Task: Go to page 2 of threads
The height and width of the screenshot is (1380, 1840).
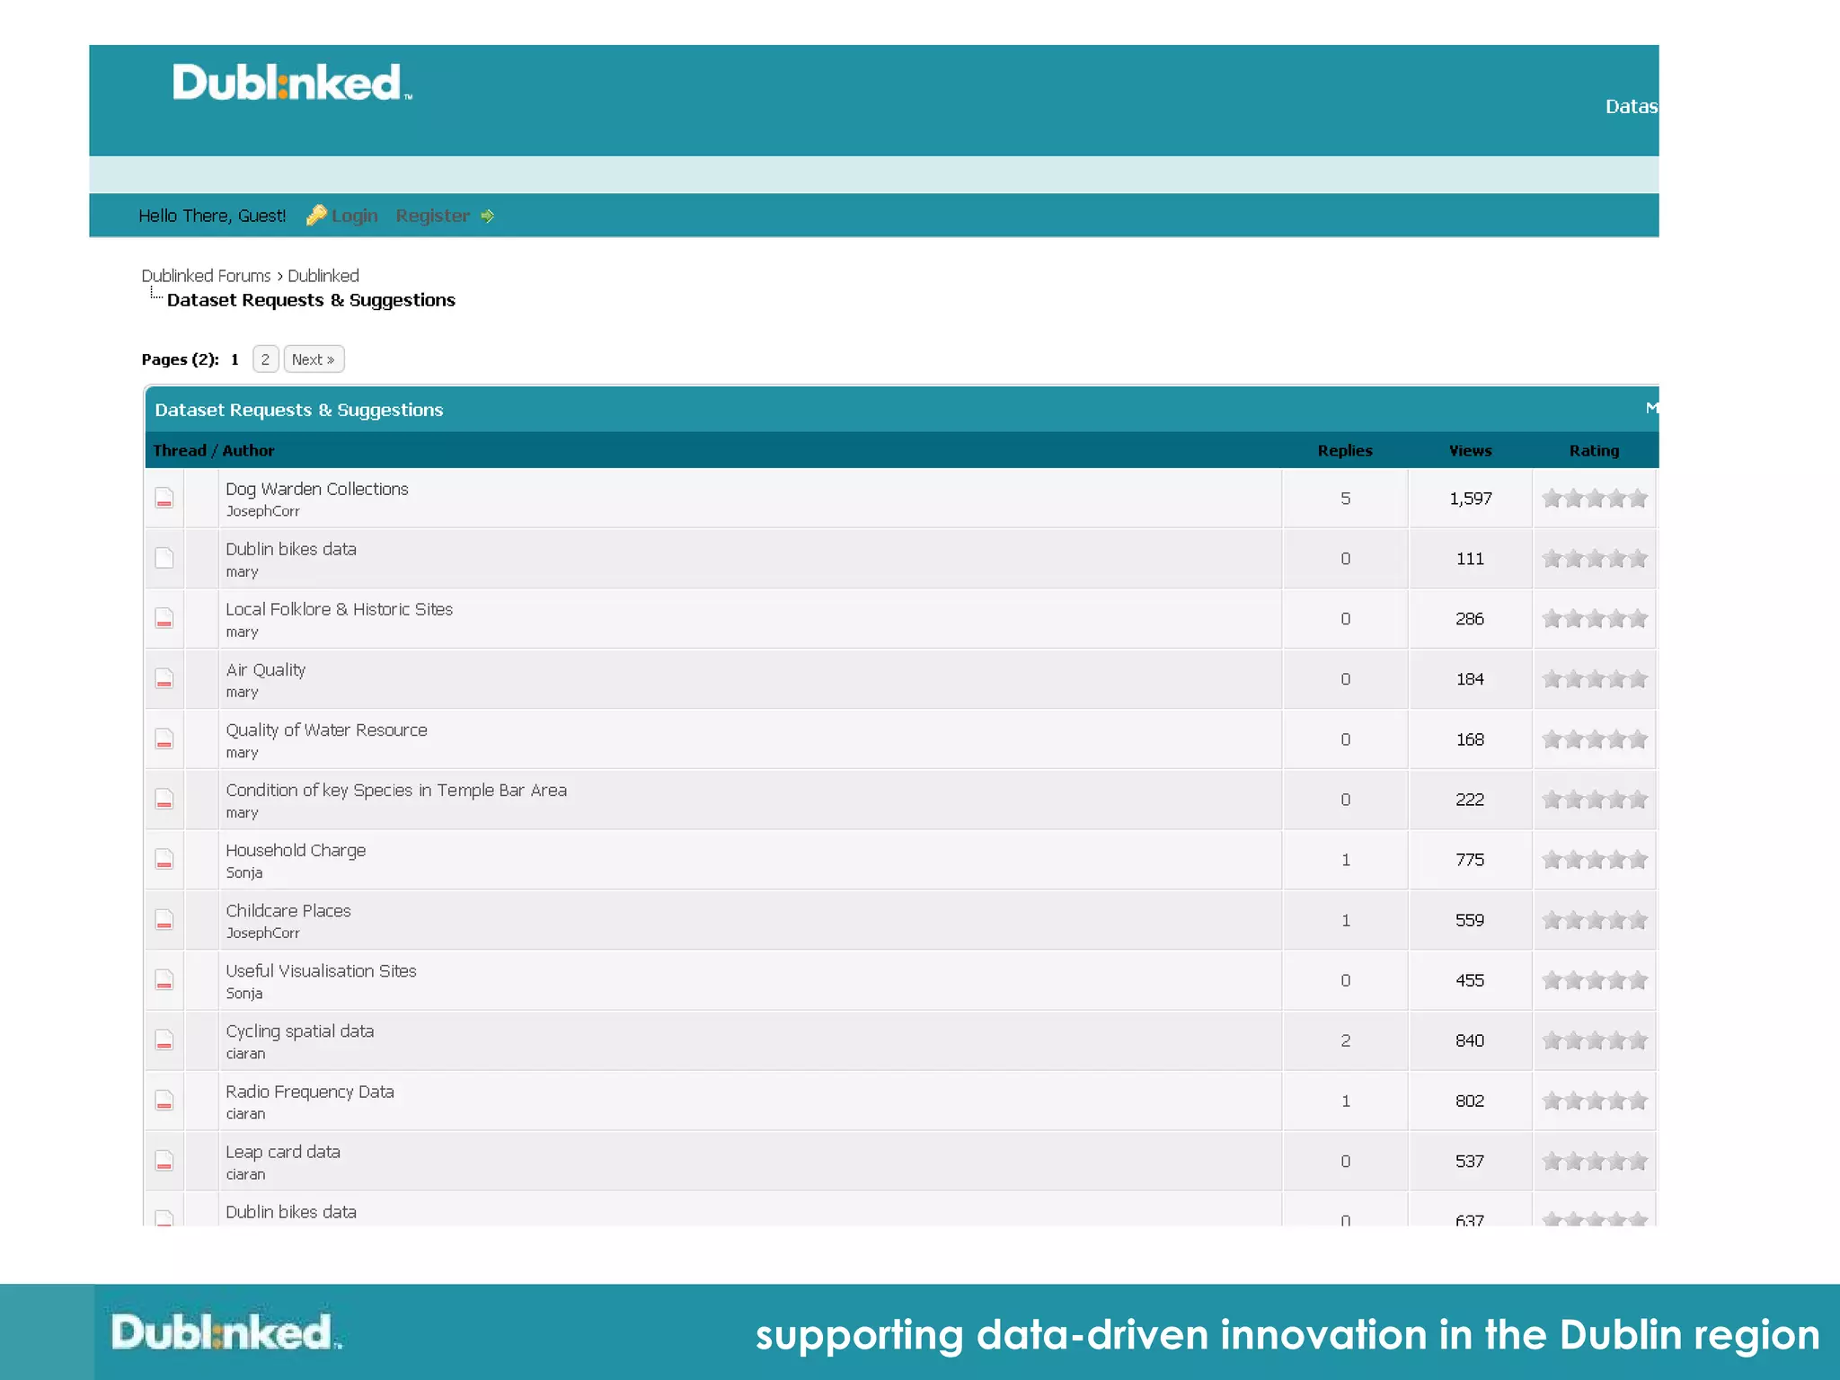Action: [265, 359]
